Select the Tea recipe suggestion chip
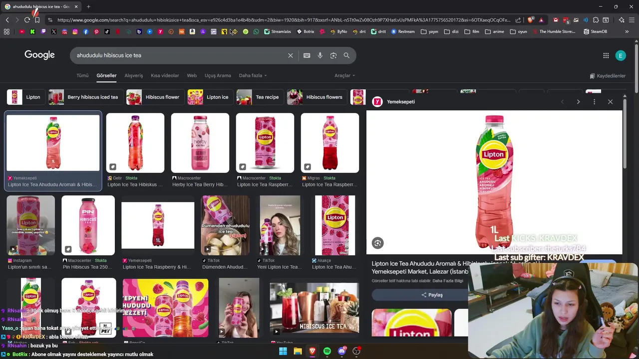 click(260, 97)
